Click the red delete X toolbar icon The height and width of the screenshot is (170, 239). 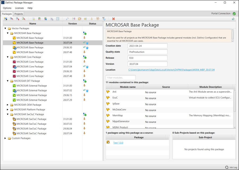[x=113, y=19]
